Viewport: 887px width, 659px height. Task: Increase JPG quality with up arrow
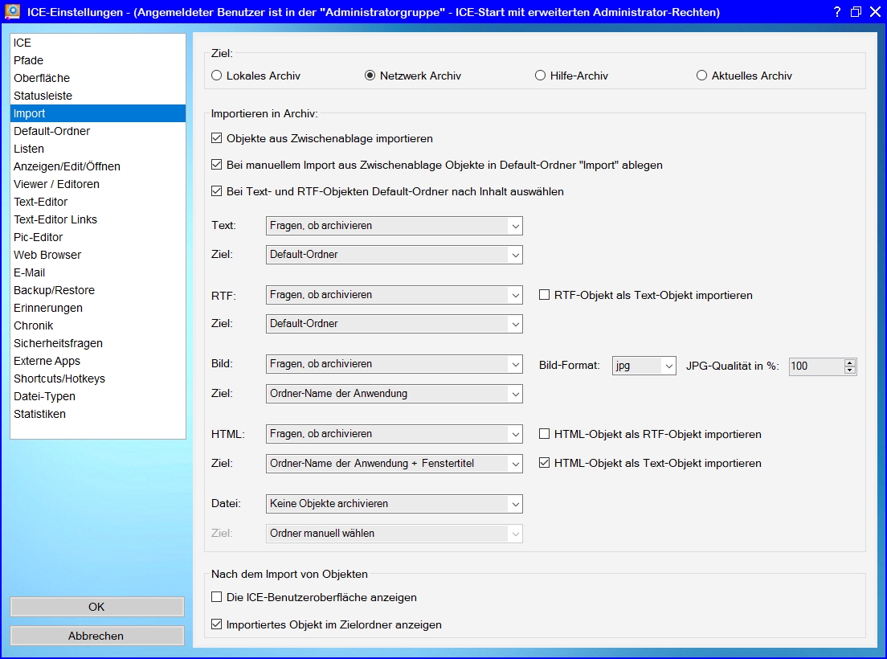[850, 362]
